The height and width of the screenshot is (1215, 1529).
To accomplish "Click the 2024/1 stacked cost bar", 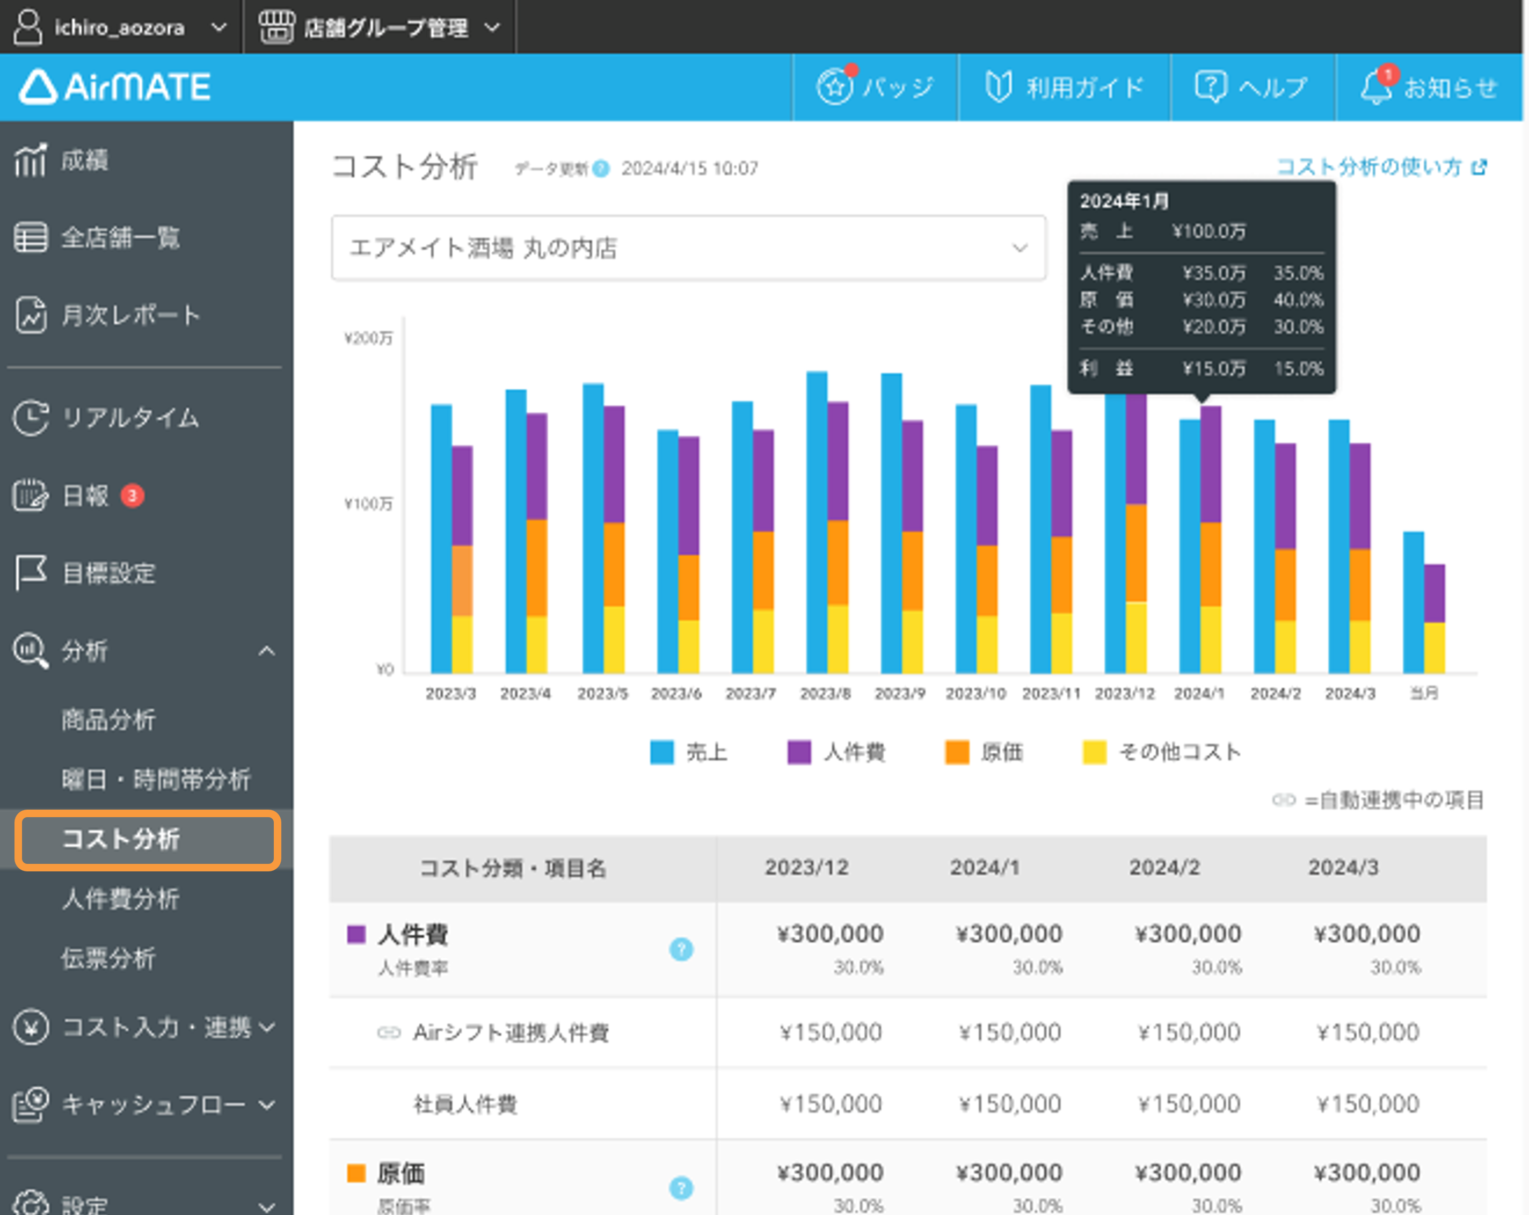I will (x=1211, y=539).
